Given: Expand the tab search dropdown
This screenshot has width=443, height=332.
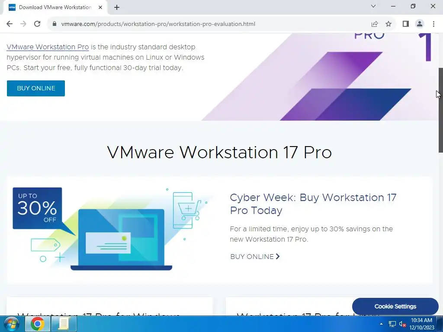Looking at the screenshot, I should tap(373, 6).
